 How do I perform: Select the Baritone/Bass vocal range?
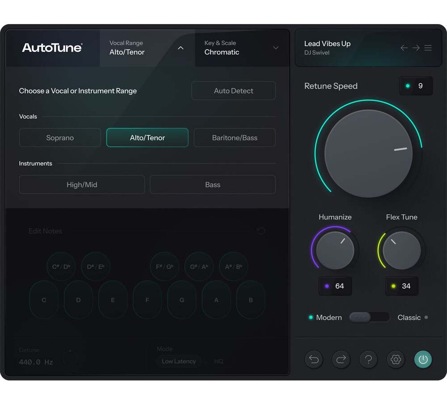pyautogui.click(x=235, y=138)
